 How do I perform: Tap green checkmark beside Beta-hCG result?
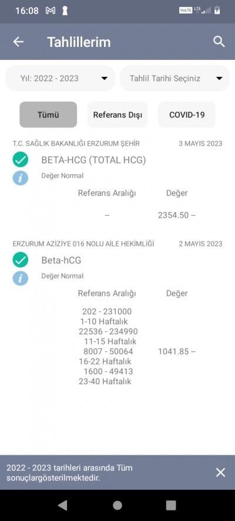(21, 260)
